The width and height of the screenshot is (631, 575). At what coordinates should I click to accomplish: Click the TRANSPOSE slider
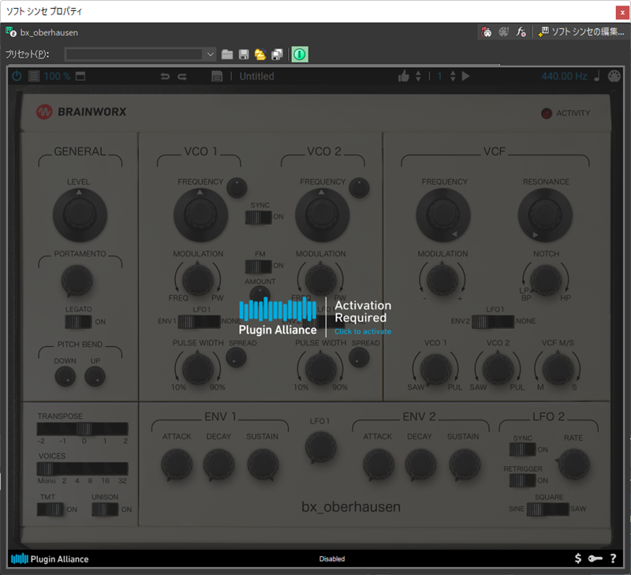tap(83, 429)
